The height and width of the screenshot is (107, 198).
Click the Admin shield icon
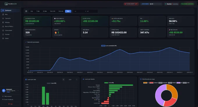(3, 38)
